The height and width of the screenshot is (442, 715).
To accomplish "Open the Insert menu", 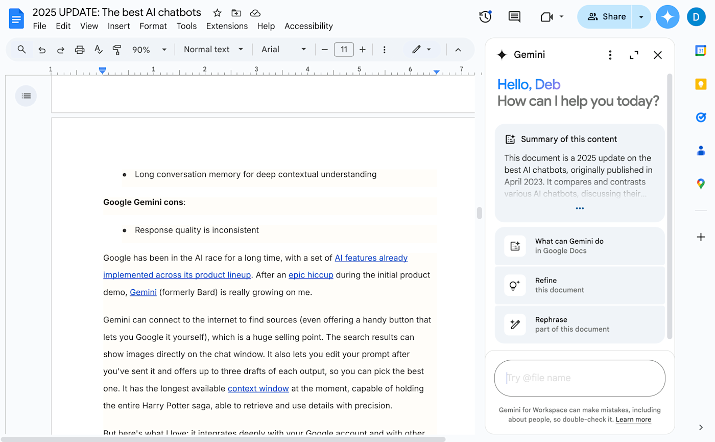I will (119, 26).
